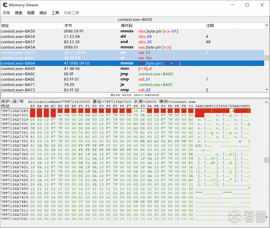The height and width of the screenshot is (228, 270).
Task: Click jump target contest.exe+BA0D
Action: (156, 74)
